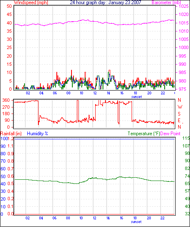The image size is (190, 230).
Task: Click the 0.0 rainfall scale value
Action: click(x=10, y=214)
